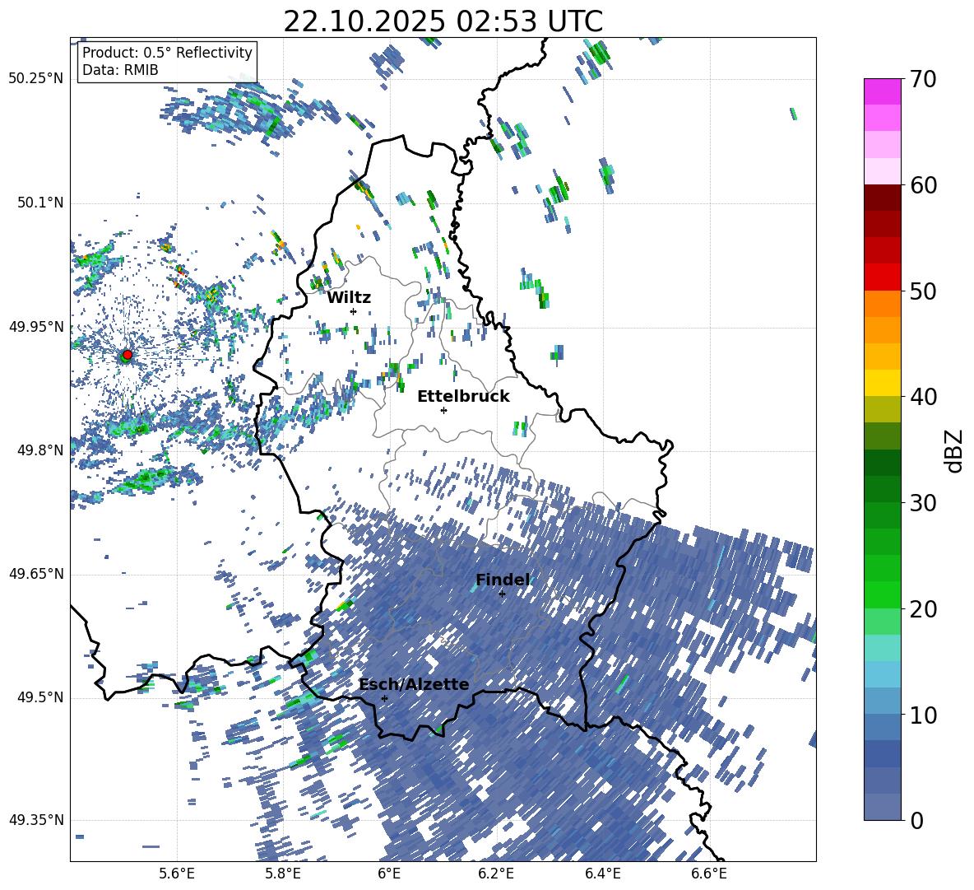Screen dimensions: 974x890
Task: Click the 6.2°E longitude label
Action: (x=496, y=874)
